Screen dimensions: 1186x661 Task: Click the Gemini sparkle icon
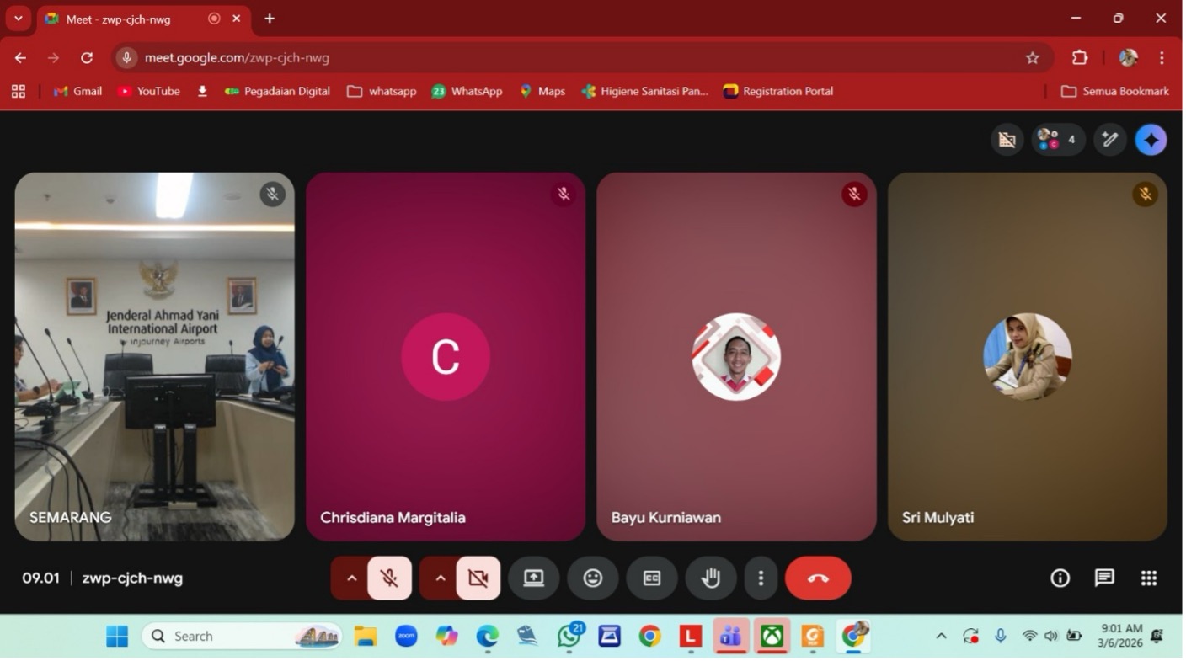[1151, 140]
